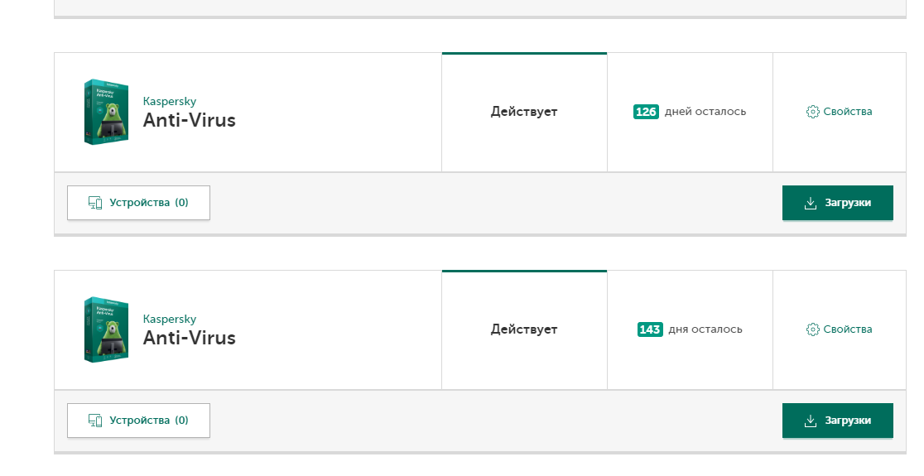Viewport: 924px width, 476px height.
Task: Click the product box image of the 143-day license
Action: point(106,329)
